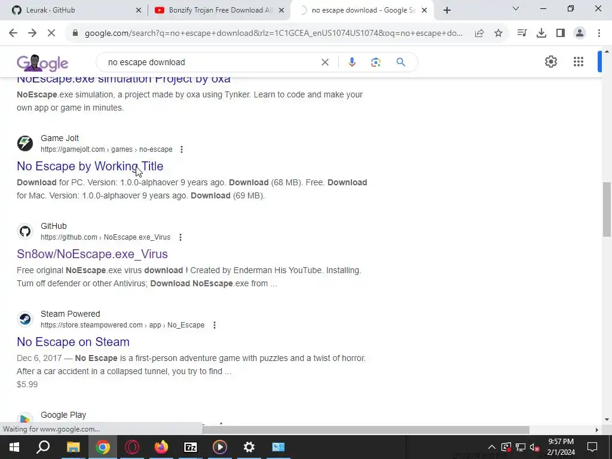Viewport: 612px width, 459px height.
Task: Open the Google apps grid
Action: click(579, 62)
